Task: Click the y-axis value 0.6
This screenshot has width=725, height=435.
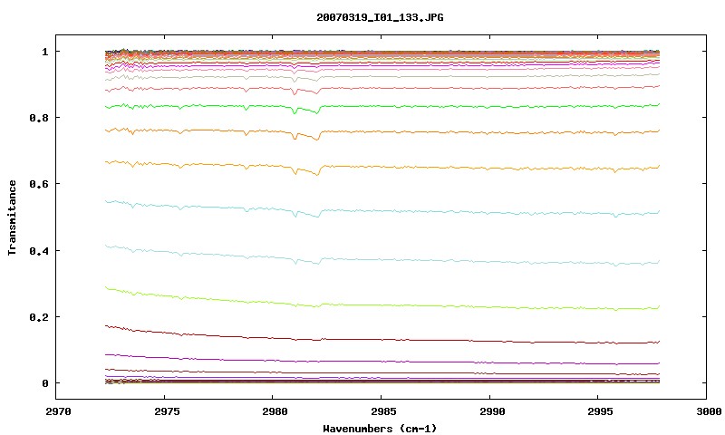Action: (39, 184)
